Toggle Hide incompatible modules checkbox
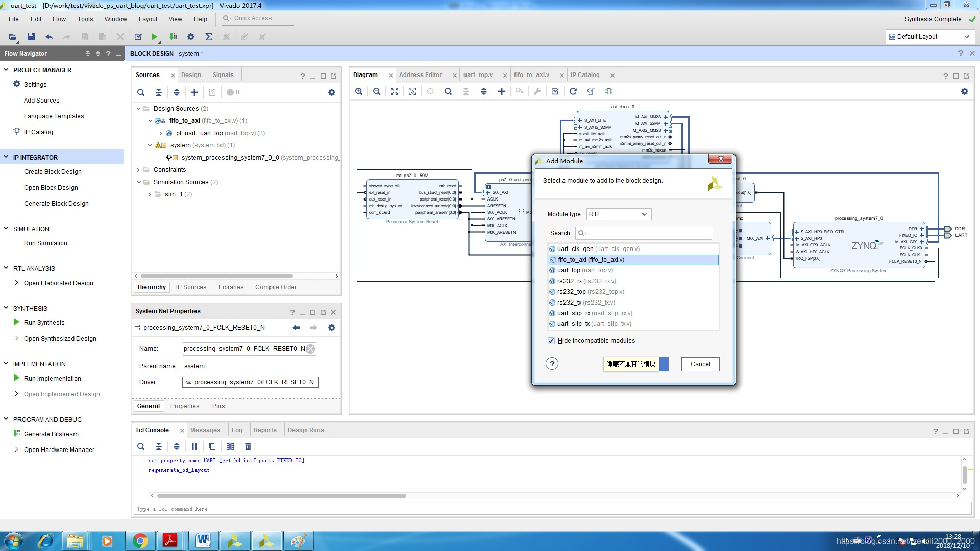 (x=551, y=341)
